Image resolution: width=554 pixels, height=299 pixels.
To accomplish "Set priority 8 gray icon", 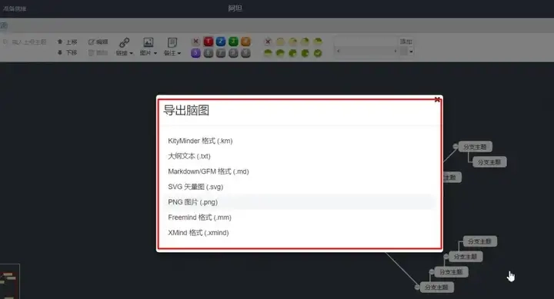I will (233, 53).
